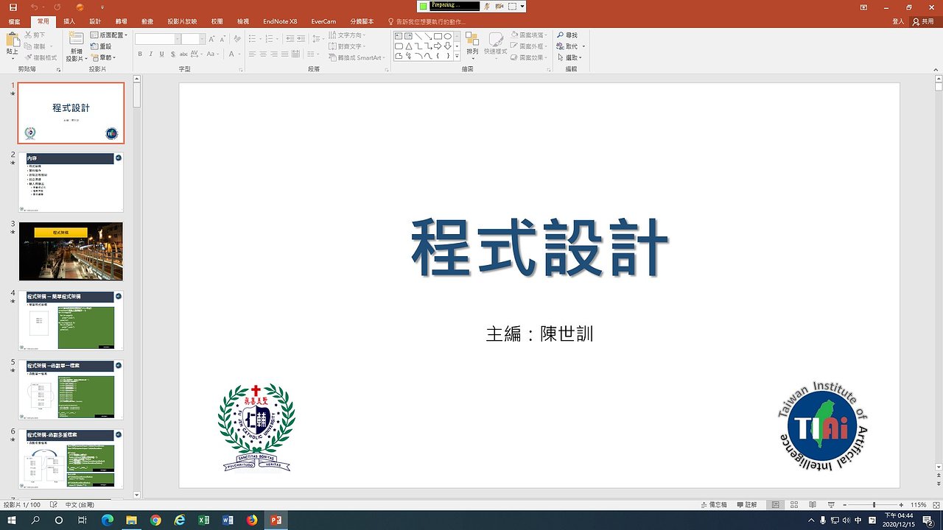The width and height of the screenshot is (943, 530).
Task: Select the right arrow shape in shapes gallery
Action: click(x=438, y=46)
